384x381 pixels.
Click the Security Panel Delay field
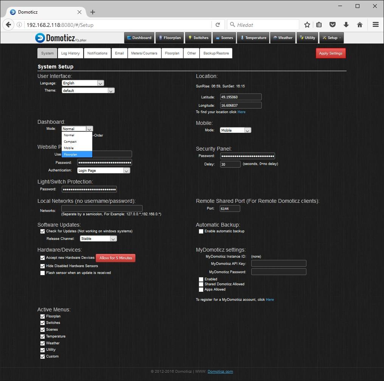(x=230, y=164)
